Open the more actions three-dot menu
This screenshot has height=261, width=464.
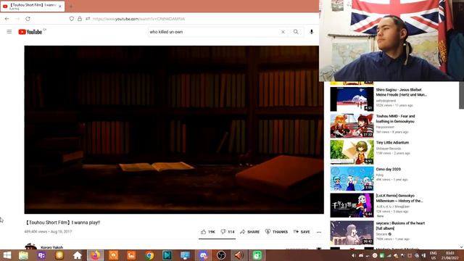click(x=319, y=232)
